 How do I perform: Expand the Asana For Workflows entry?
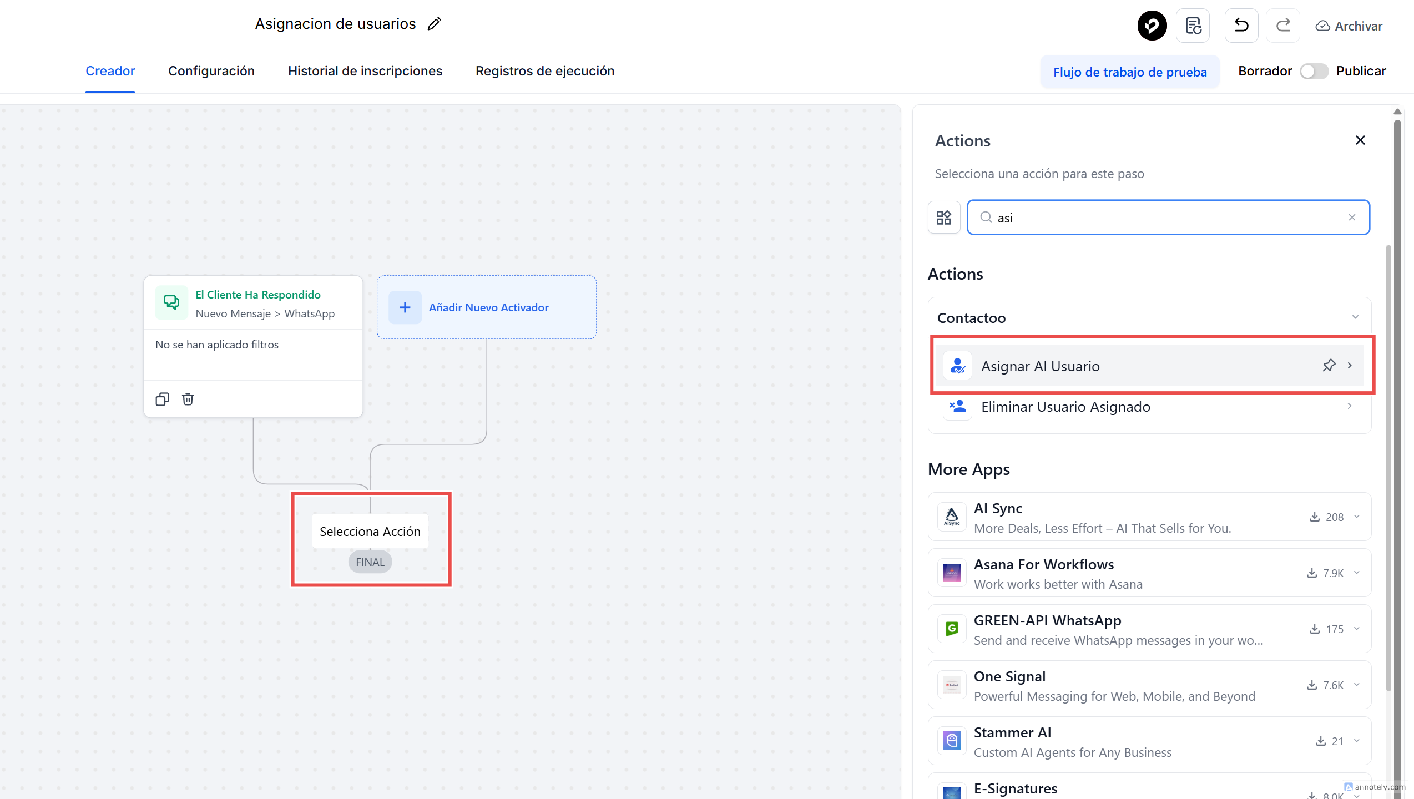click(x=1356, y=573)
